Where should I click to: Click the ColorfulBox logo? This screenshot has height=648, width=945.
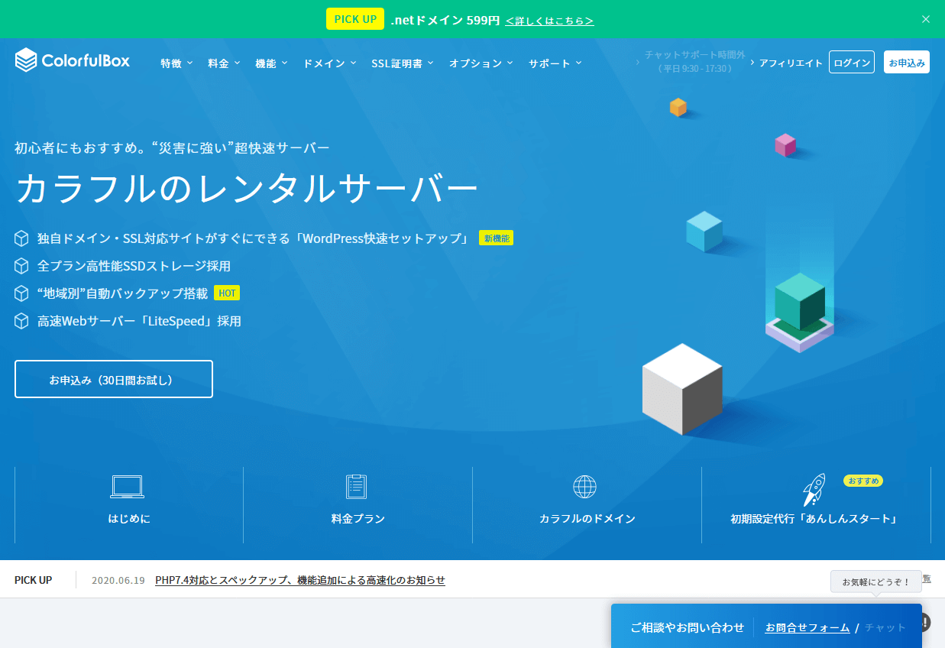[x=73, y=60]
